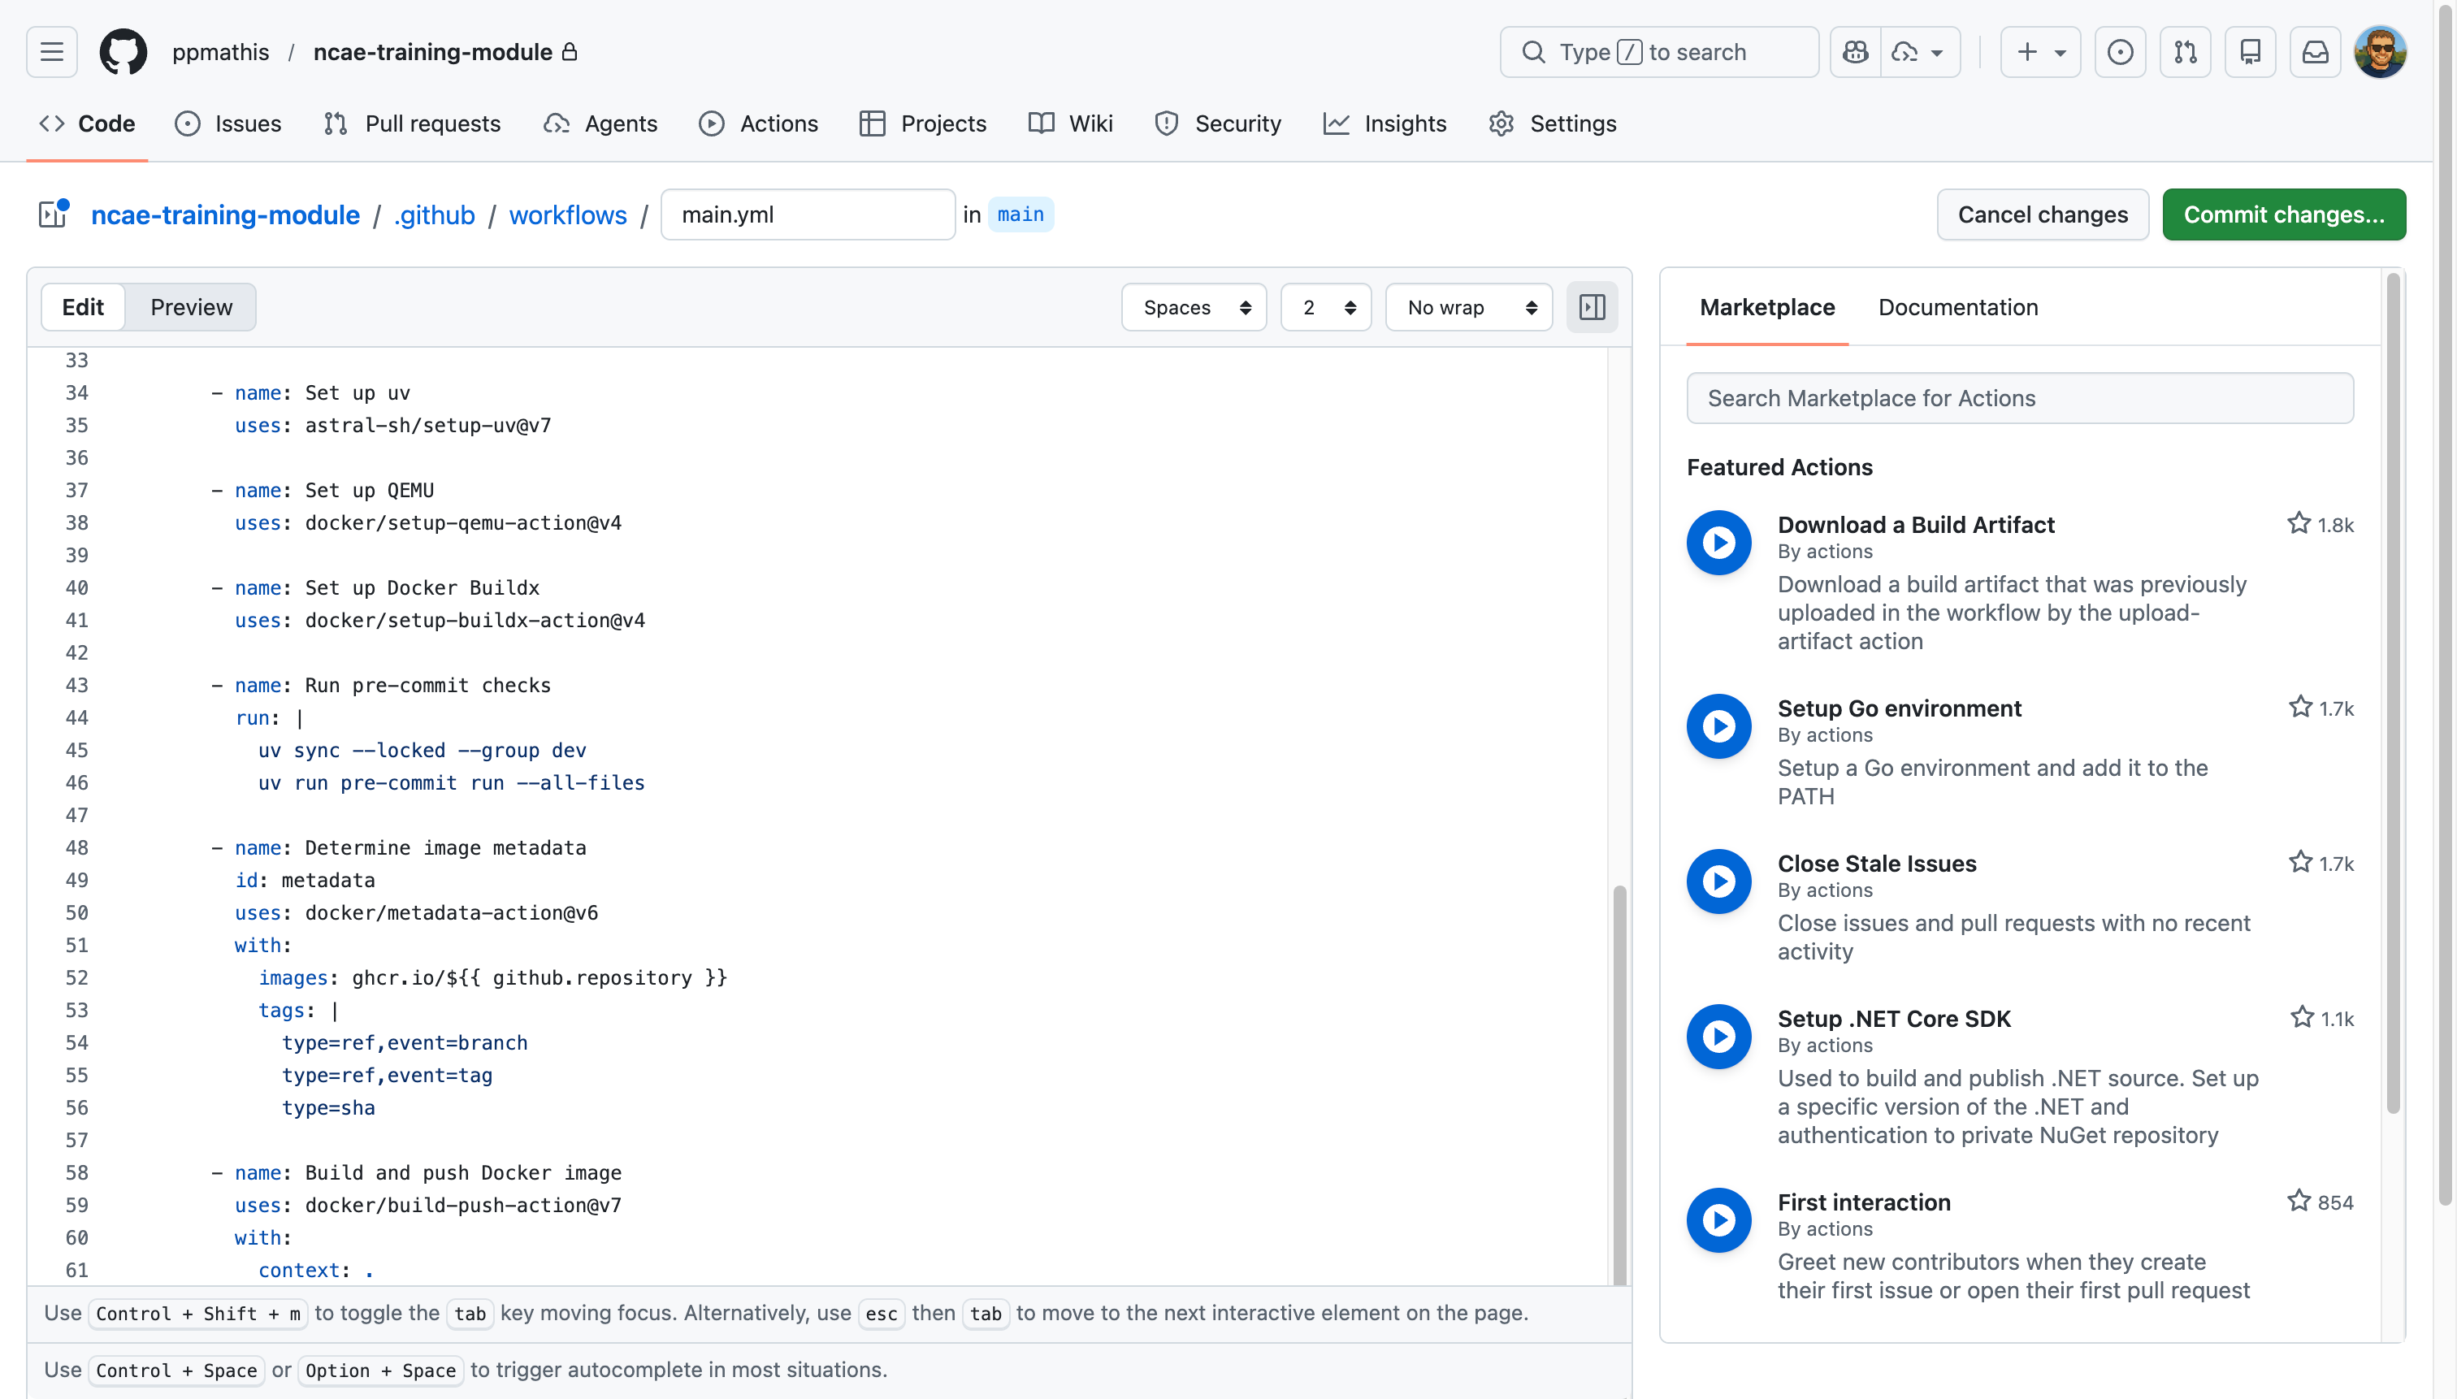Image resolution: width=2457 pixels, height=1399 pixels.
Task: Open the indent size 2 dropdown
Action: [1326, 307]
